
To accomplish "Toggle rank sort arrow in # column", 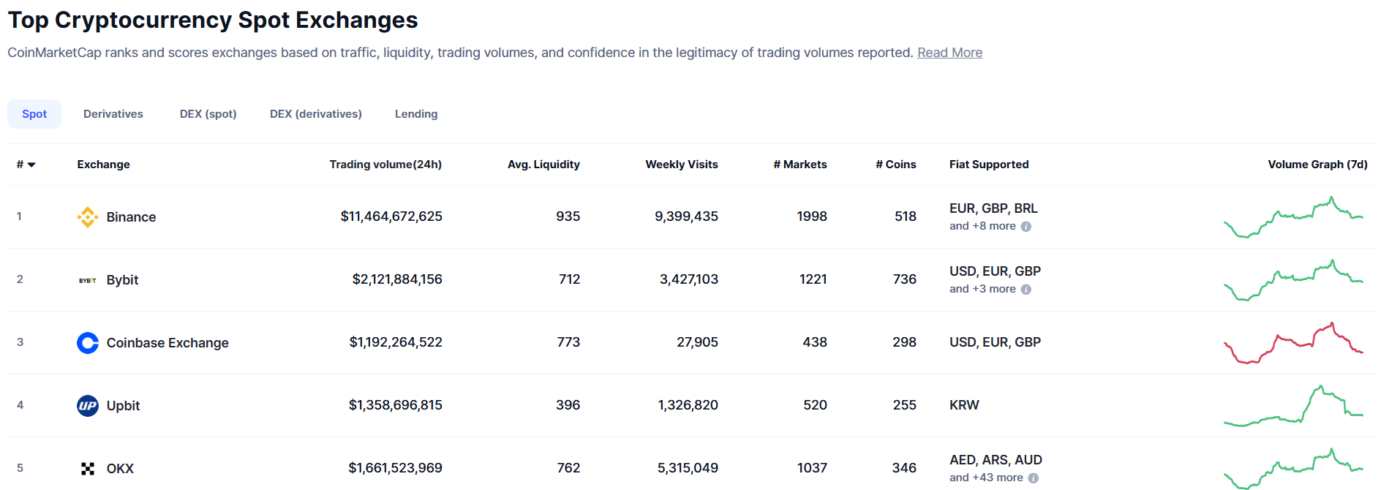I will click(31, 165).
